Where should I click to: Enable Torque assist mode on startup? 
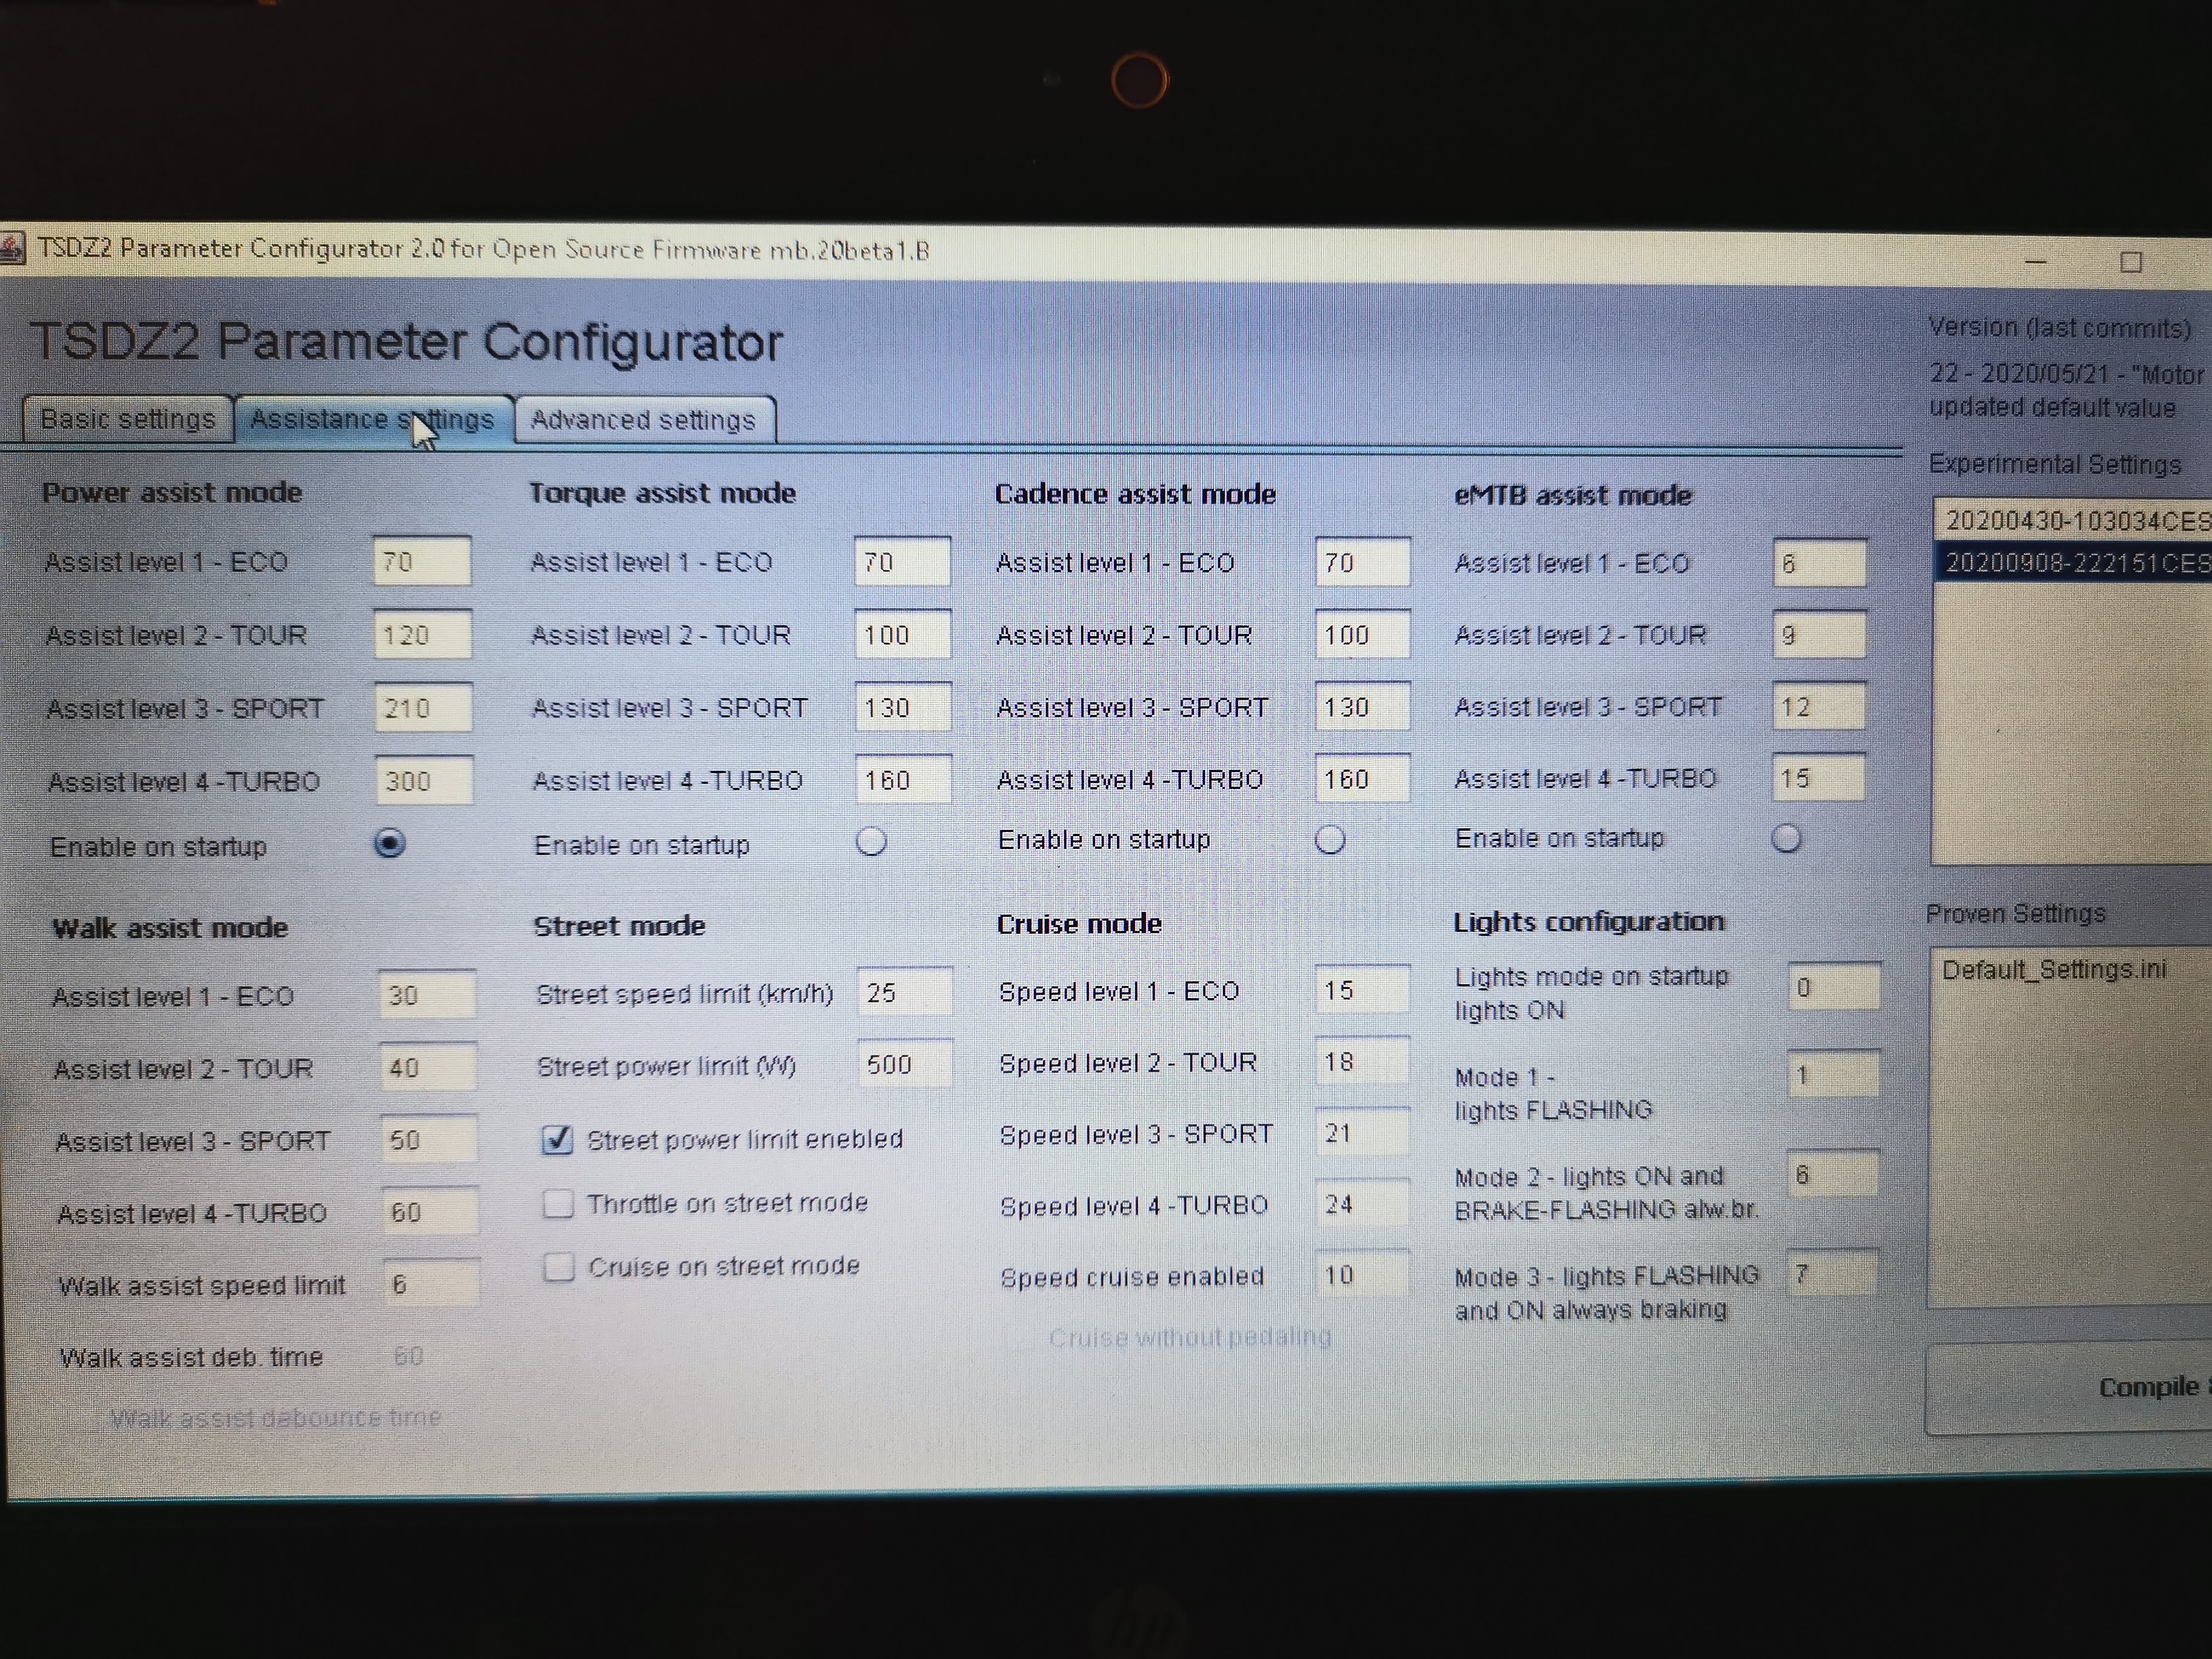tap(871, 842)
